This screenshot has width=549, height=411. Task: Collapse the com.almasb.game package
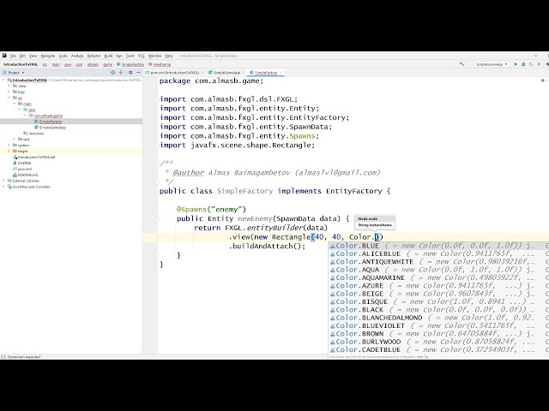(x=25, y=116)
